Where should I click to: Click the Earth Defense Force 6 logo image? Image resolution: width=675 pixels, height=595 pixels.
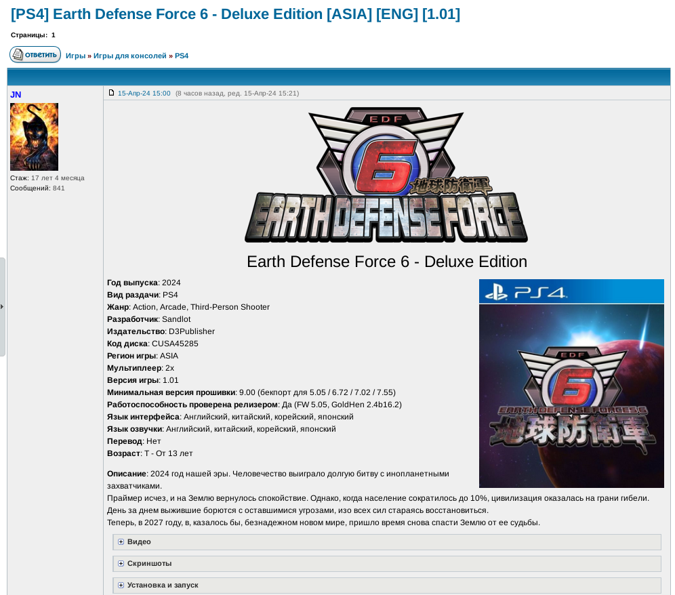pyautogui.click(x=386, y=175)
